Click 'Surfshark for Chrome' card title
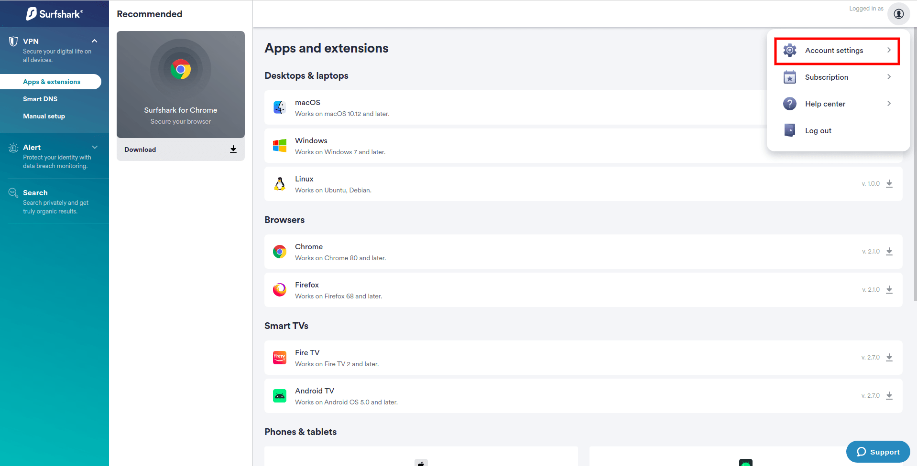917x466 pixels. point(181,110)
